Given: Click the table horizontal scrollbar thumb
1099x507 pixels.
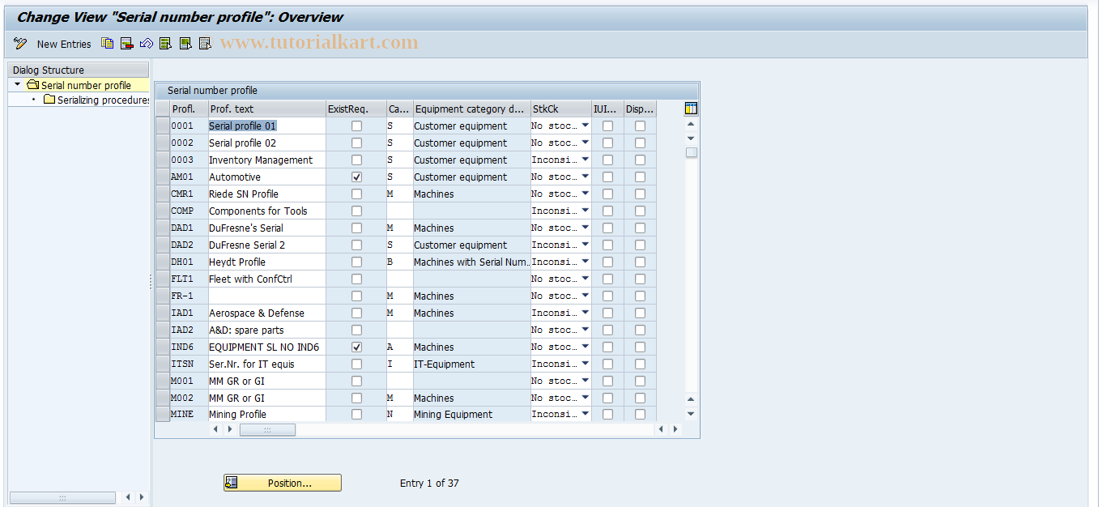Looking at the screenshot, I should click(267, 429).
